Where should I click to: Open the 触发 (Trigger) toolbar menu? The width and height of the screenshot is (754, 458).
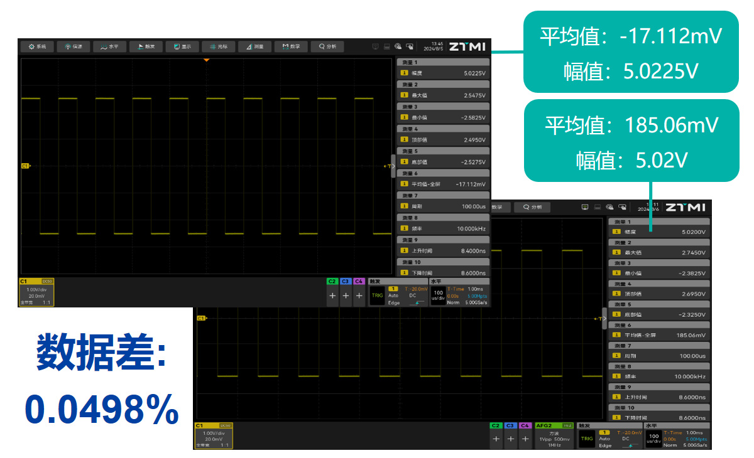(146, 46)
